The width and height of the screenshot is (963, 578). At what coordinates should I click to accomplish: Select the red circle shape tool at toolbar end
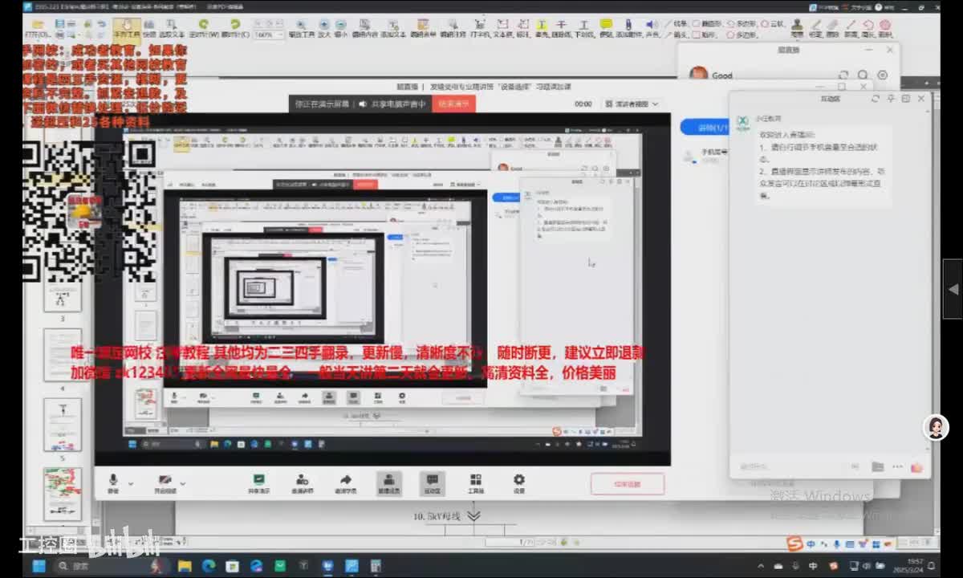887,29
